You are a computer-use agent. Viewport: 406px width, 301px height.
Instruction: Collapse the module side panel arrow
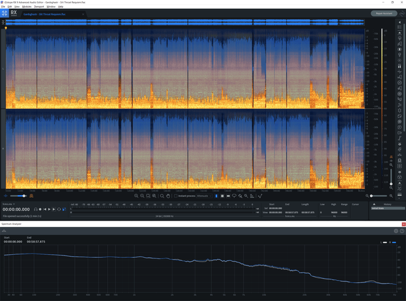click(x=400, y=23)
